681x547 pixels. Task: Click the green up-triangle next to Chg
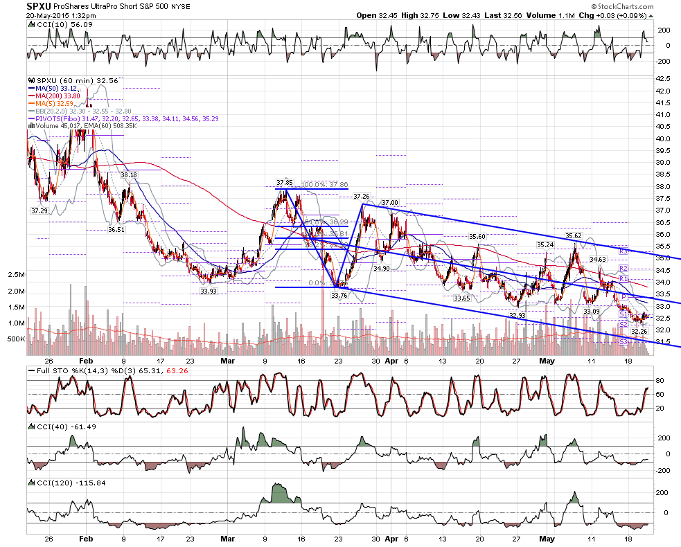tap(651, 16)
